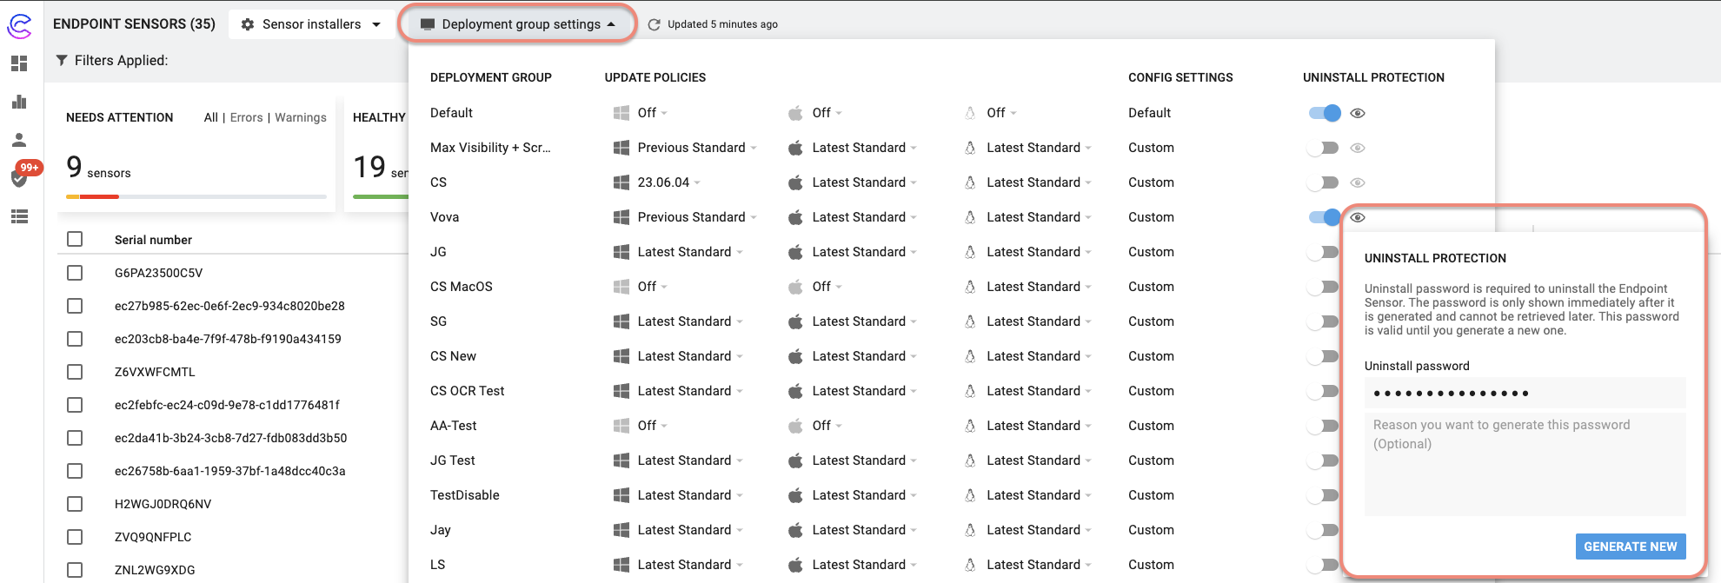The width and height of the screenshot is (1721, 583).
Task: Click the password reason text field
Action: pos(1525,463)
